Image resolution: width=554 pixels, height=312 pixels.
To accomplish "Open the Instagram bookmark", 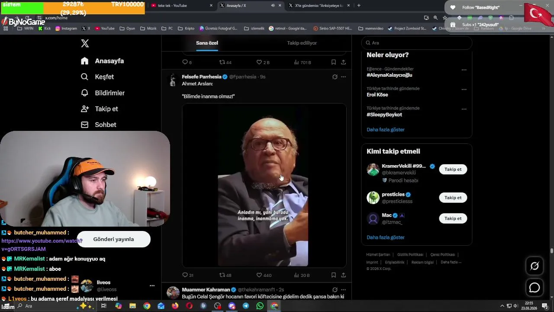I will 66,29.
